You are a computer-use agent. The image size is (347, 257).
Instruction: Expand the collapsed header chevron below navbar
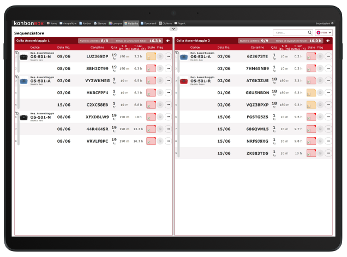[173, 28]
